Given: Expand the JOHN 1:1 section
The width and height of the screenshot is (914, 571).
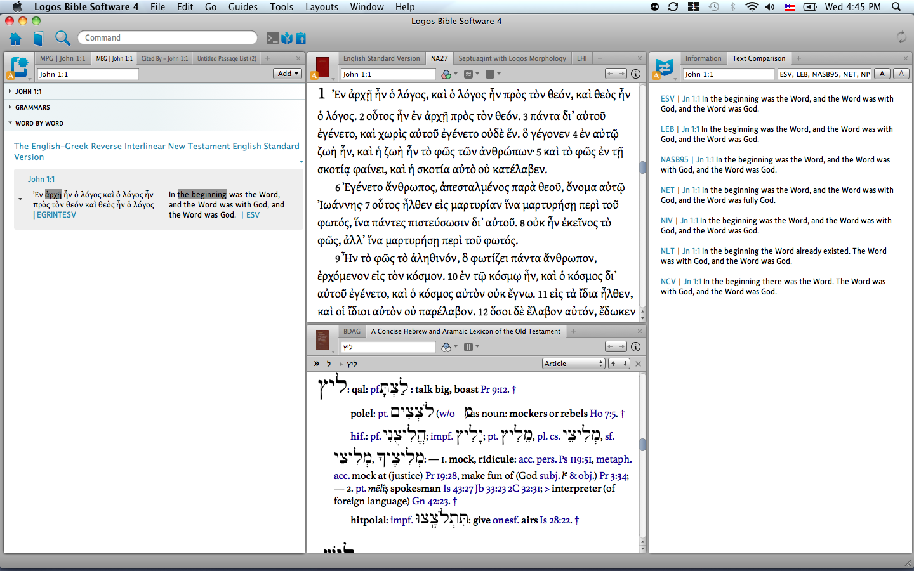Looking at the screenshot, I should point(10,91).
